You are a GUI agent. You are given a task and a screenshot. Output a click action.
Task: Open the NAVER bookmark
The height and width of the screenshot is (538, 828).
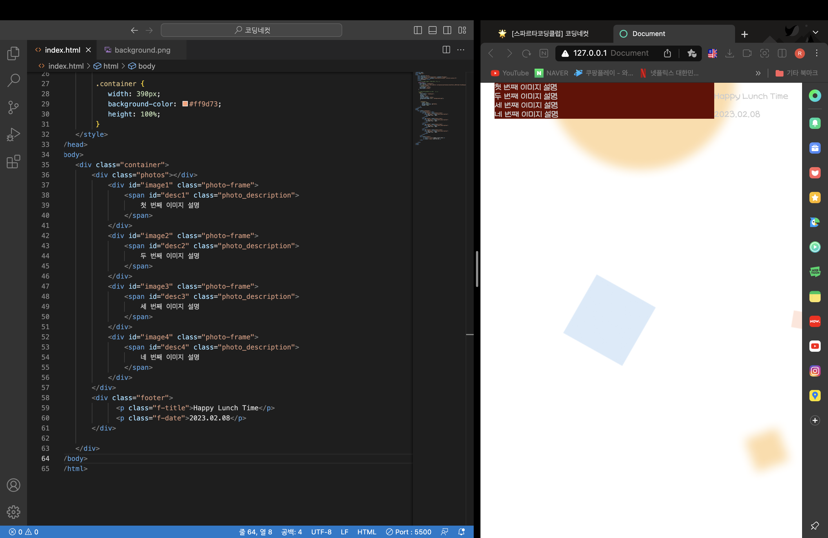(x=551, y=73)
